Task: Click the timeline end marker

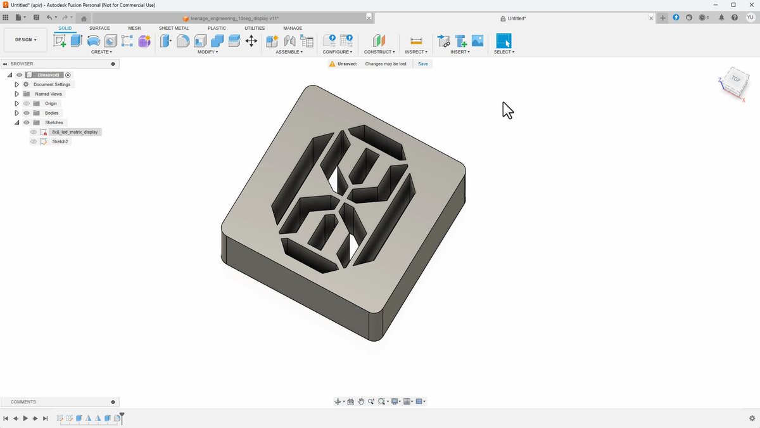Action: click(122, 417)
